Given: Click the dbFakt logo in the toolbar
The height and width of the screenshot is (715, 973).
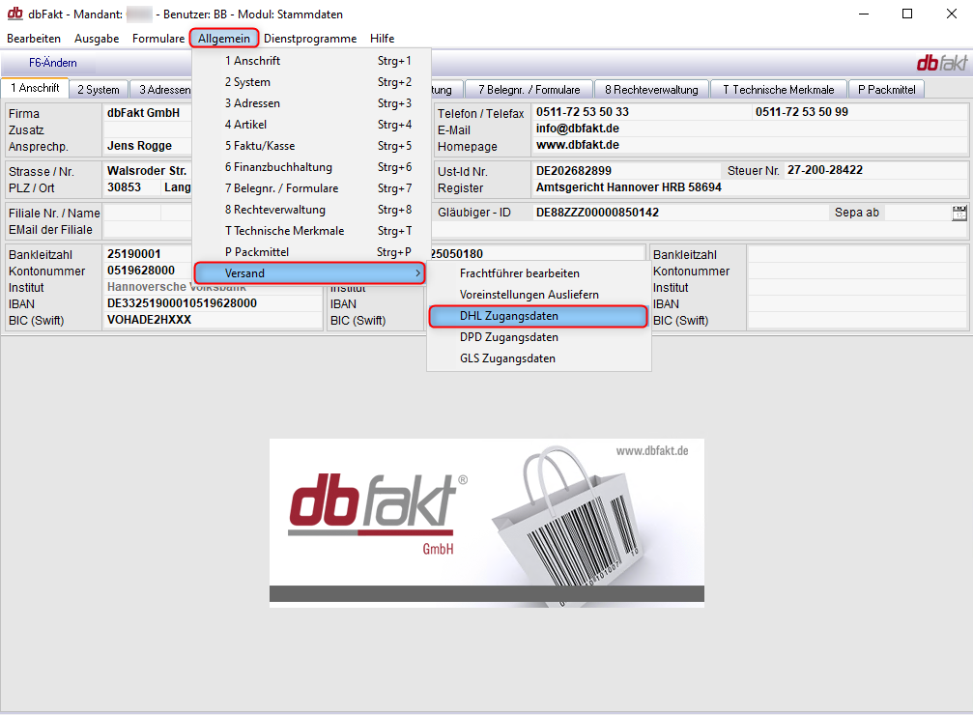Looking at the screenshot, I should (x=941, y=63).
